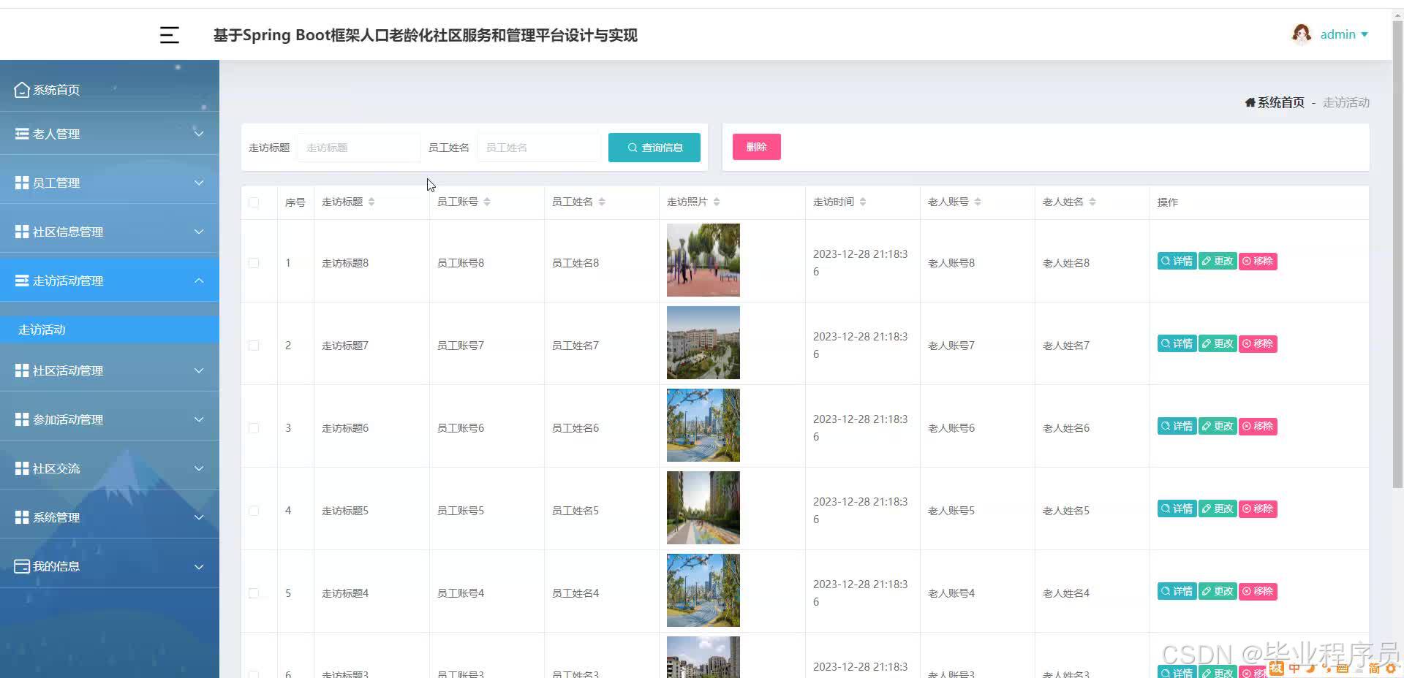Click the 老人管理 list icon
This screenshot has width=1404, height=678.
coord(22,134)
